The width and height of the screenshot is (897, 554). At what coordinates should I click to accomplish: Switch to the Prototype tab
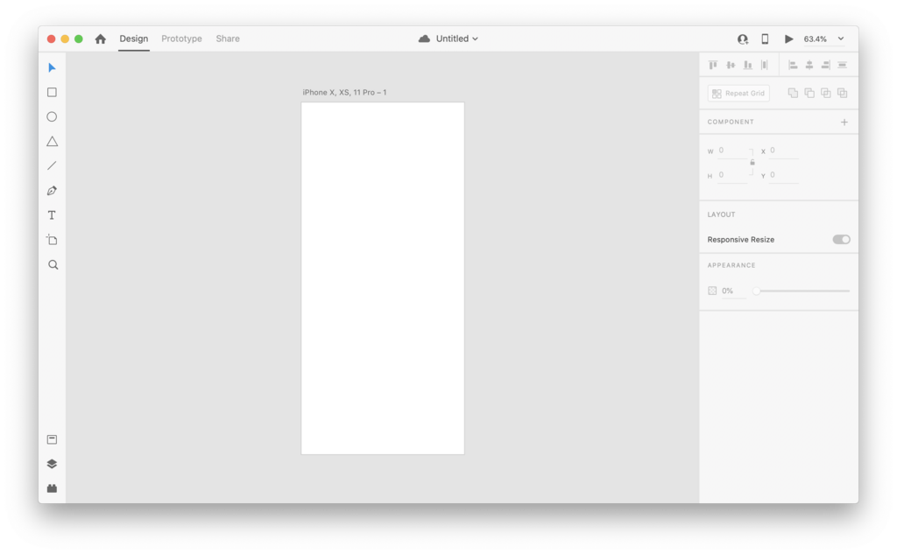pyautogui.click(x=181, y=39)
